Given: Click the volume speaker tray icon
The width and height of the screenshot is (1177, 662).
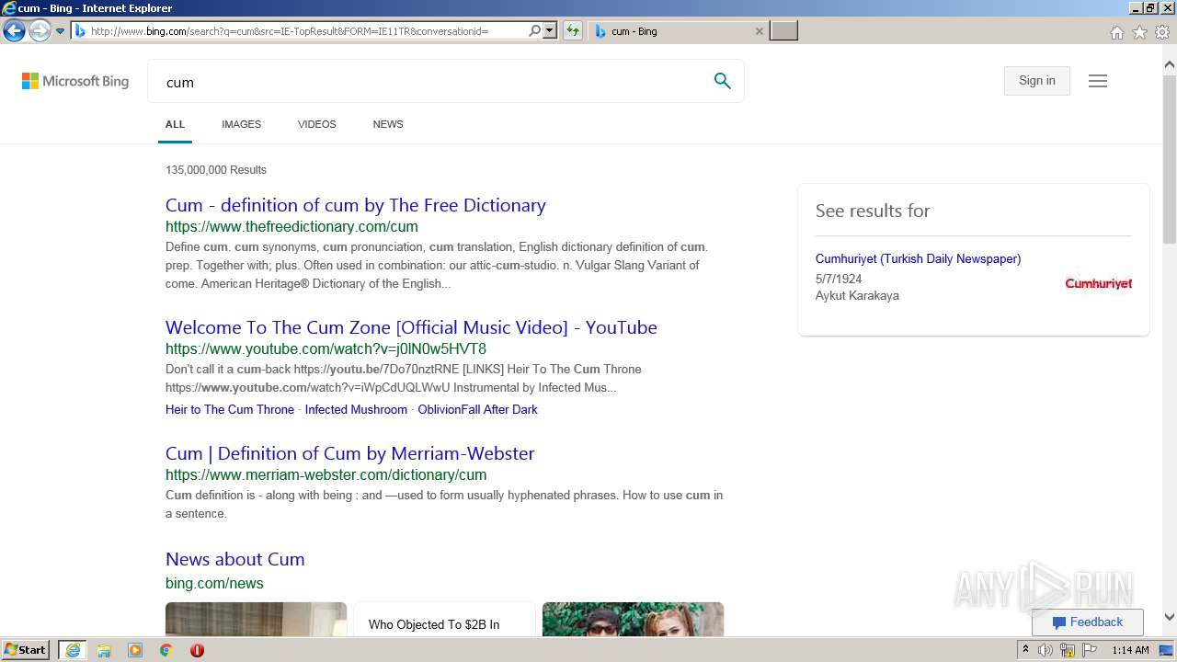Looking at the screenshot, I should pyautogui.click(x=1046, y=650).
